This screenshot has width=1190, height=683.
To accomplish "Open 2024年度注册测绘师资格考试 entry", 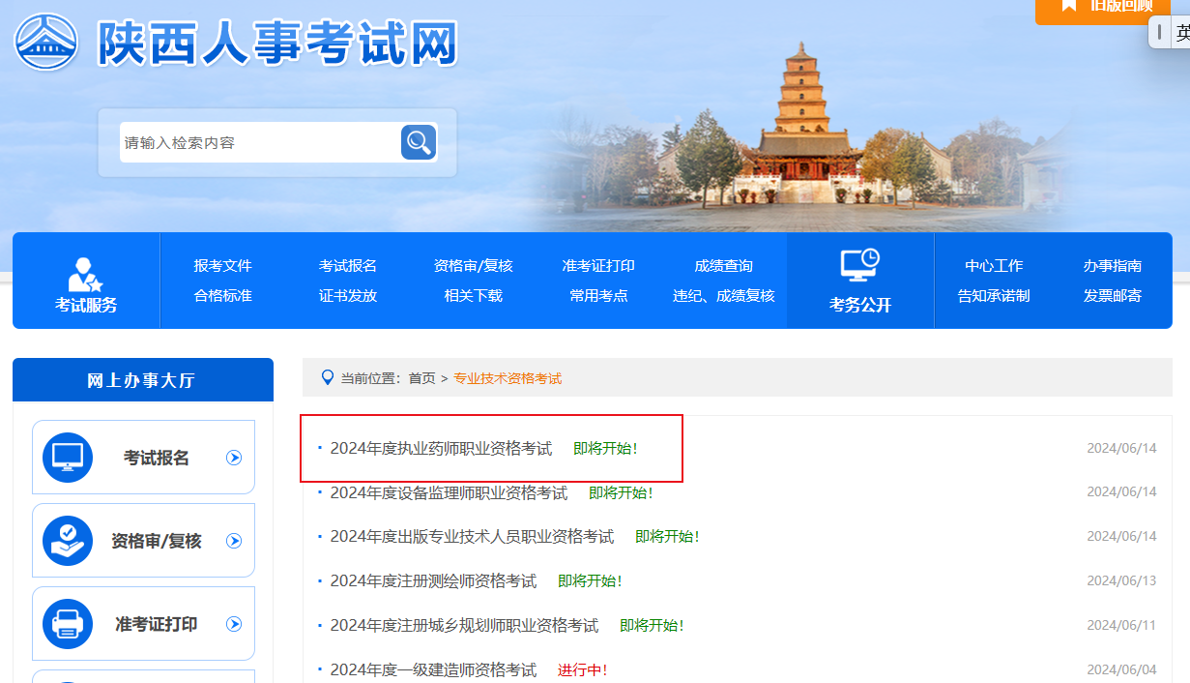I will [x=433, y=580].
